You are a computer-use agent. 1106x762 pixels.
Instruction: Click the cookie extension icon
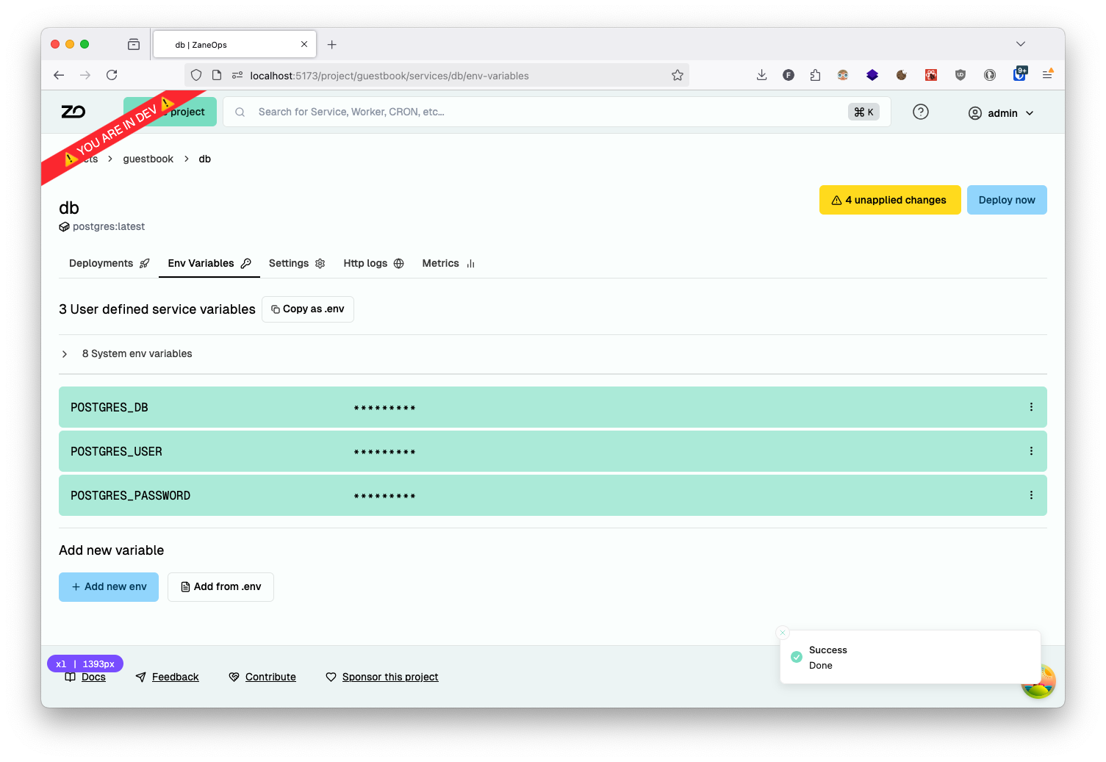coord(902,75)
